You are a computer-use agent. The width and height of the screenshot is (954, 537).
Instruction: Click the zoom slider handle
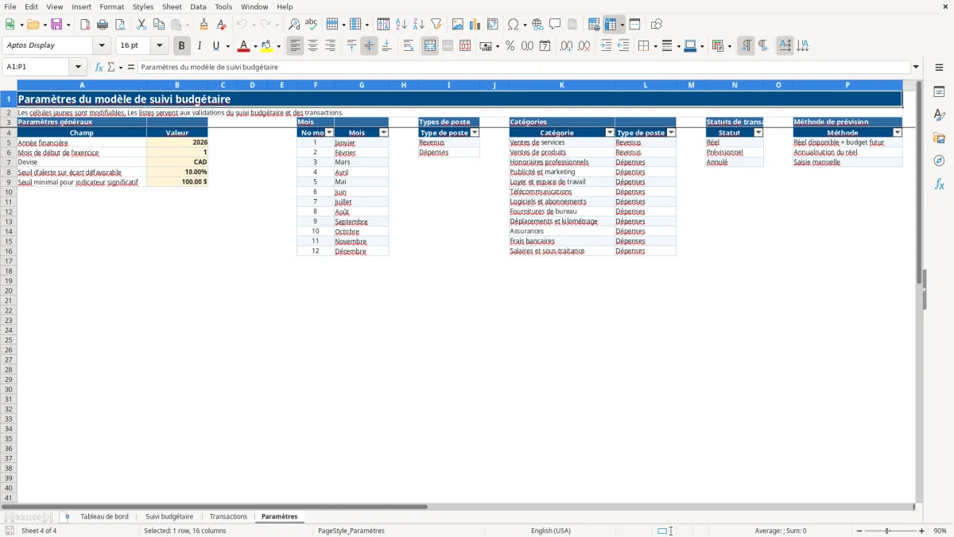(888, 531)
